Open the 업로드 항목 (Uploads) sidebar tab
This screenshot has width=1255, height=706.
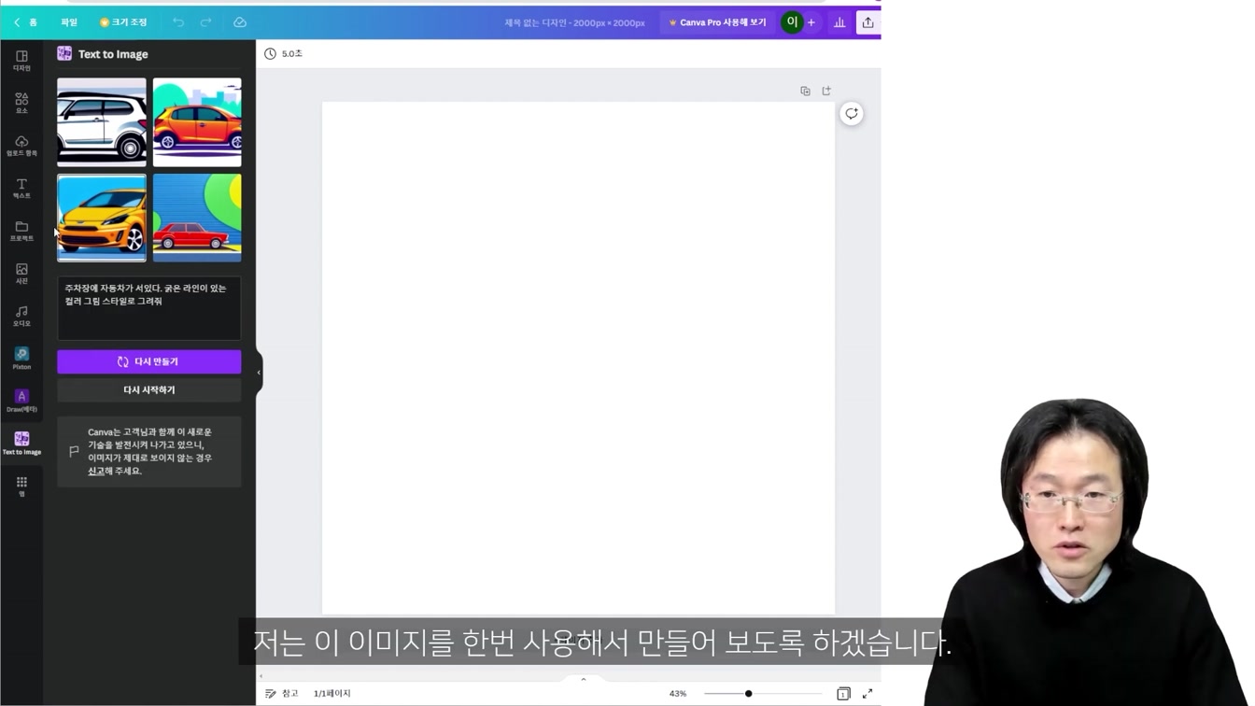tap(21, 146)
